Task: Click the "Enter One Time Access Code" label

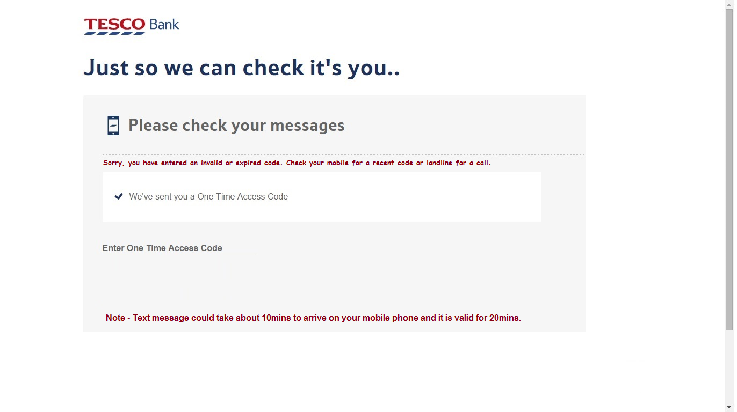Action: tap(162, 248)
